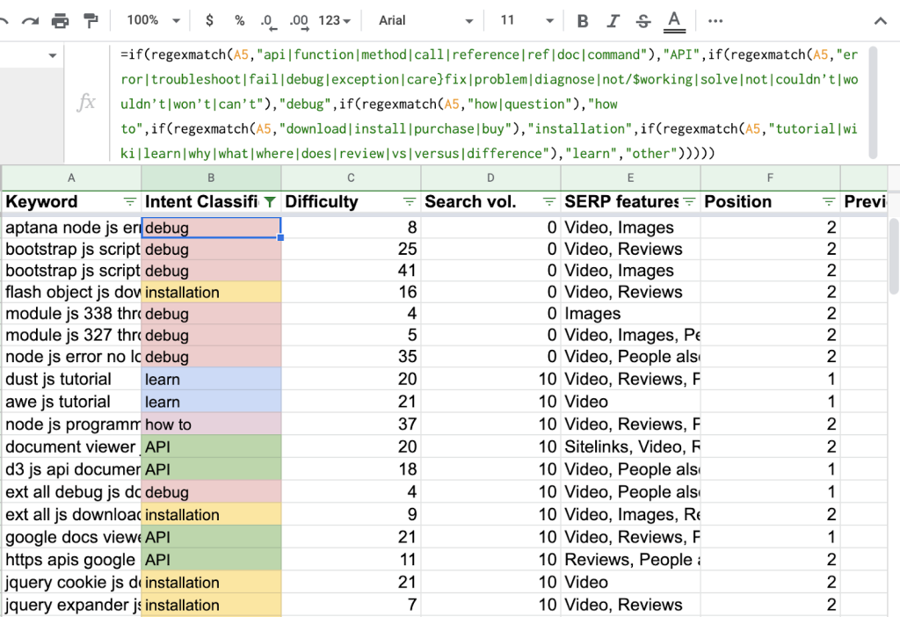
Task: Format as currency with dollar icon
Action: click(209, 21)
